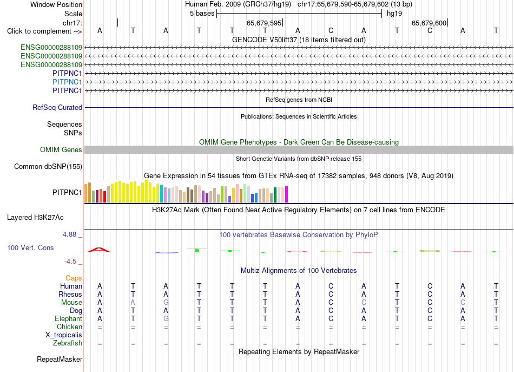Click the "Click to complement -->" label
Screen dimensions: 514x372
pyautogui.click(x=44, y=31)
